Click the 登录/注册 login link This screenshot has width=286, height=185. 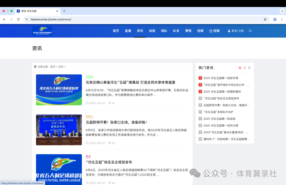click(236, 31)
